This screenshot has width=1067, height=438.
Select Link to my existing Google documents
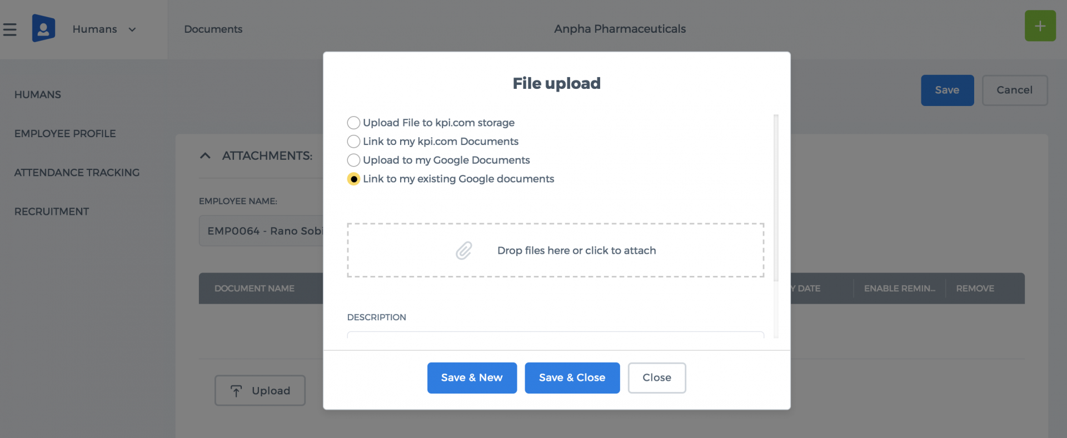tap(353, 179)
